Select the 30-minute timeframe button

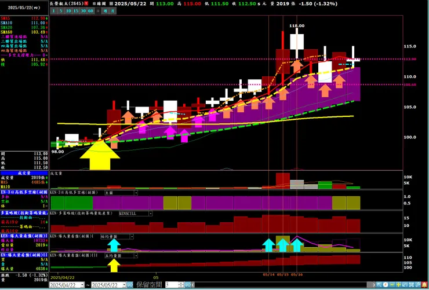tap(83, 11)
